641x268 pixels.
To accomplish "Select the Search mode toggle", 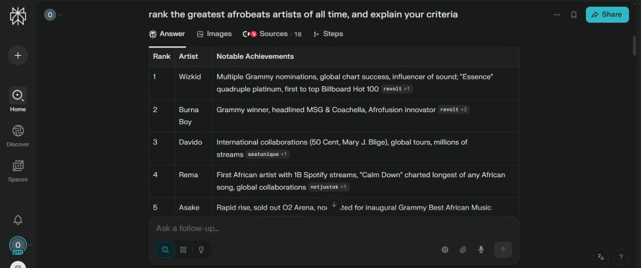I will point(165,250).
